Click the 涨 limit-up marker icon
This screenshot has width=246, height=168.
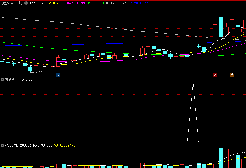coord(215,75)
